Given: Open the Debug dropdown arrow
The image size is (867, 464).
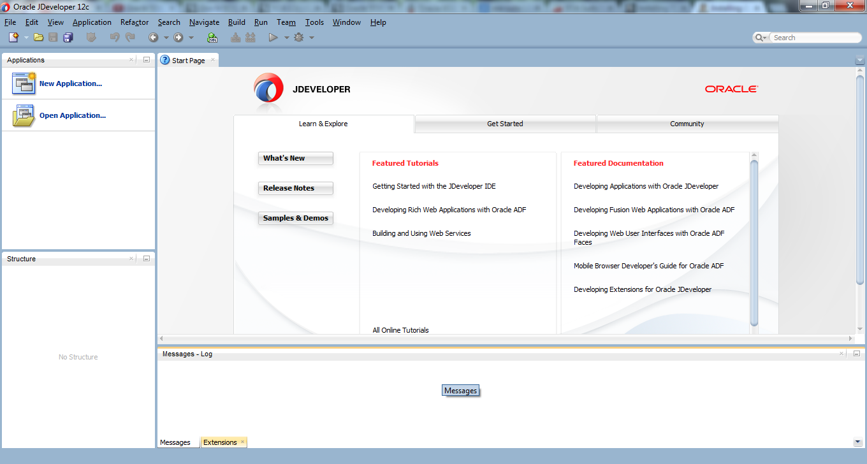Looking at the screenshot, I should click(x=312, y=38).
